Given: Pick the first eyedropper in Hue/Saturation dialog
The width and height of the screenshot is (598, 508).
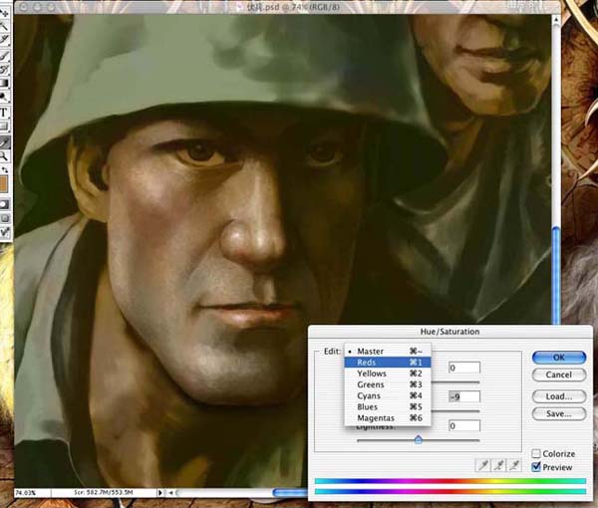Looking at the screenshot, I should click(x=483, y=465).
